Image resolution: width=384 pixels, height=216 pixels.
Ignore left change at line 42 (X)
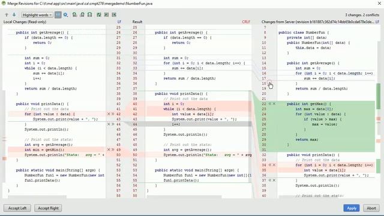[x=109, y=114]
